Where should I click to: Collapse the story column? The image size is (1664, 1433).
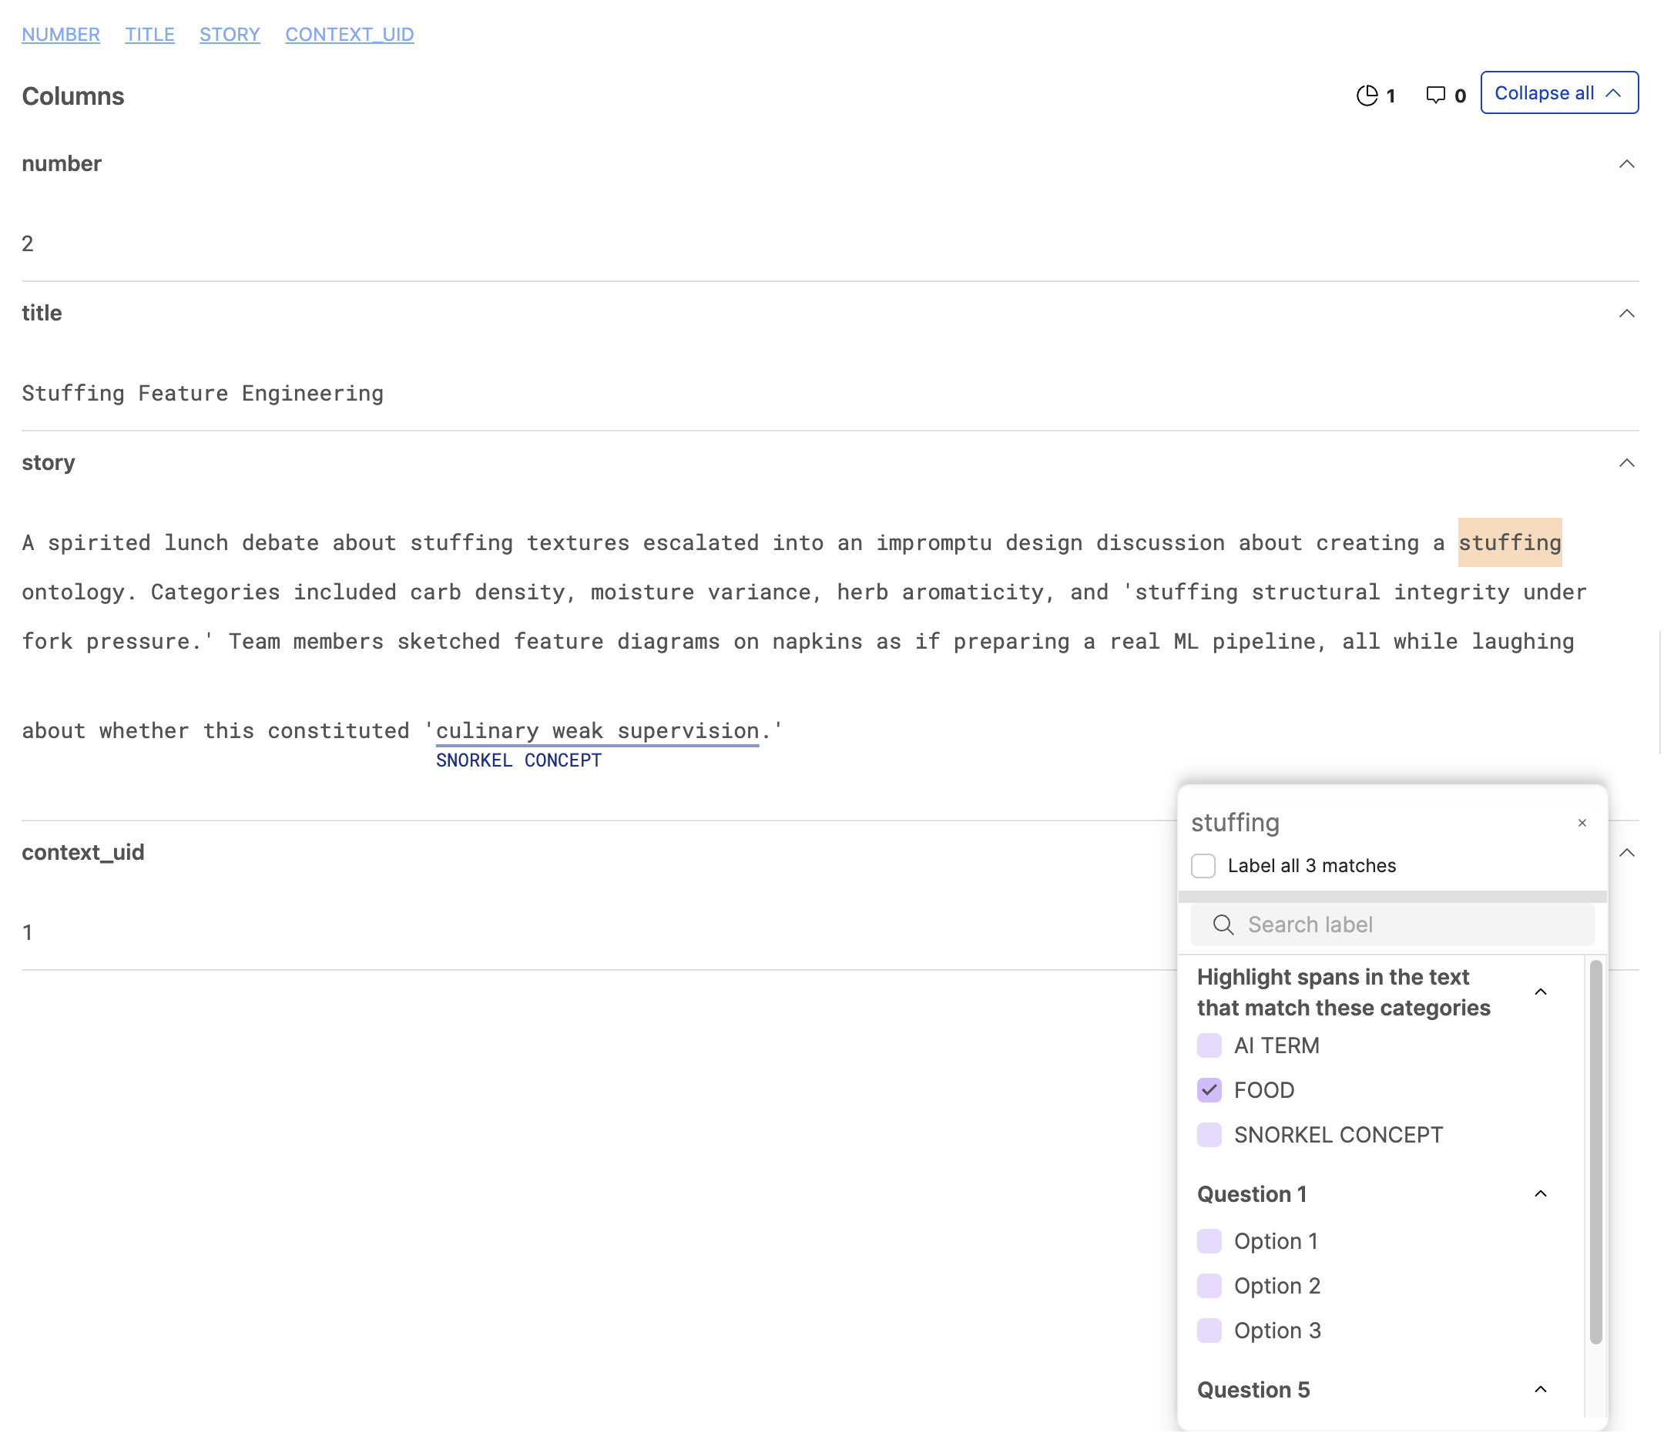(x=1627, y=463)
